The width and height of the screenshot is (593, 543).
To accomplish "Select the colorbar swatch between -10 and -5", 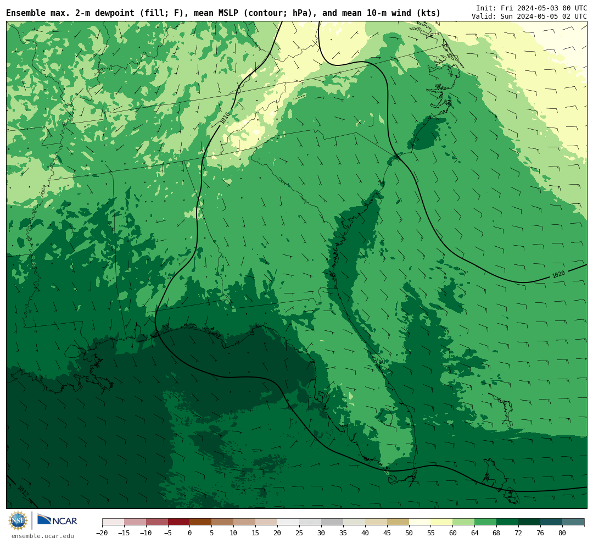I will point(157,522).
